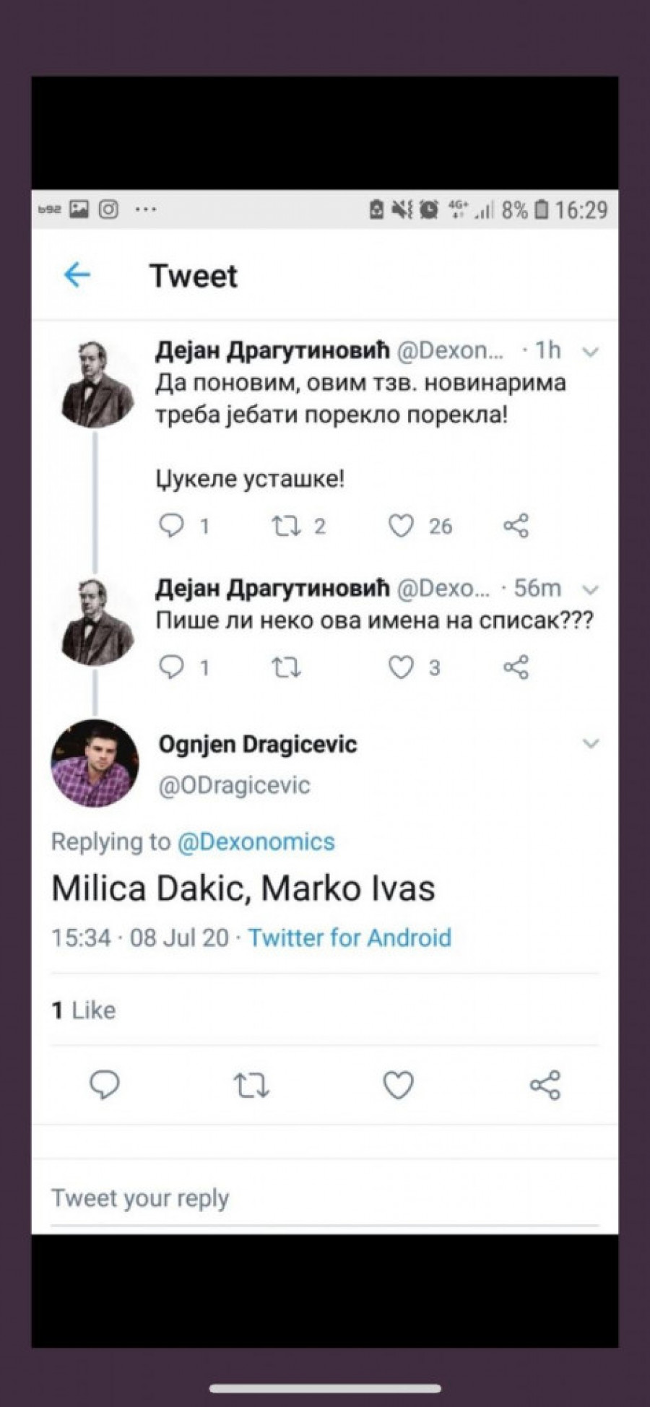650x1407 pixels.
Task: Reply to Ognjen Dragicevic's main tweet
Action: 104,1085
